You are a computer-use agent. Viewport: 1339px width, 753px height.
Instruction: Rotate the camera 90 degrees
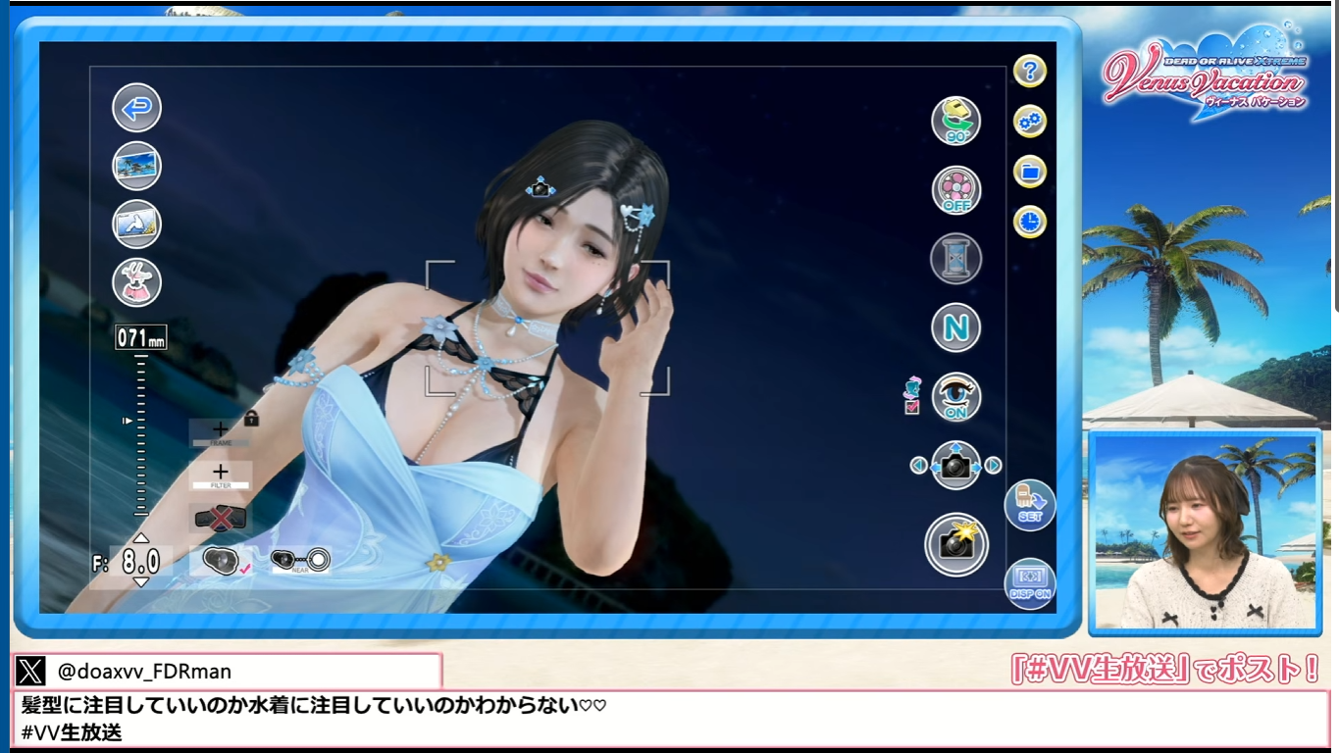[x=955, y=122]
